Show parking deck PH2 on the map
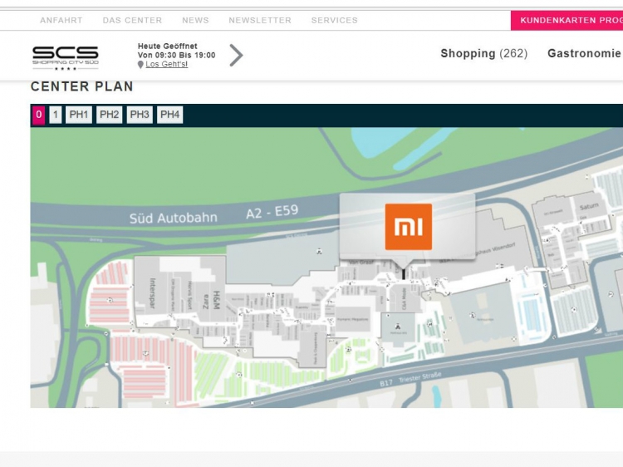Image resolution: width=623 pixels, height=467 pixels. pyautogui.click(x=109, y=115)
